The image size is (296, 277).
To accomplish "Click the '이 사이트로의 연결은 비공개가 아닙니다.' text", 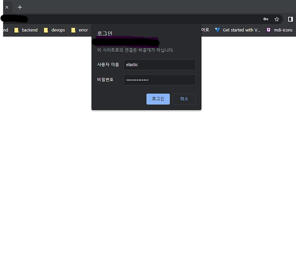I will pos(135,50).
